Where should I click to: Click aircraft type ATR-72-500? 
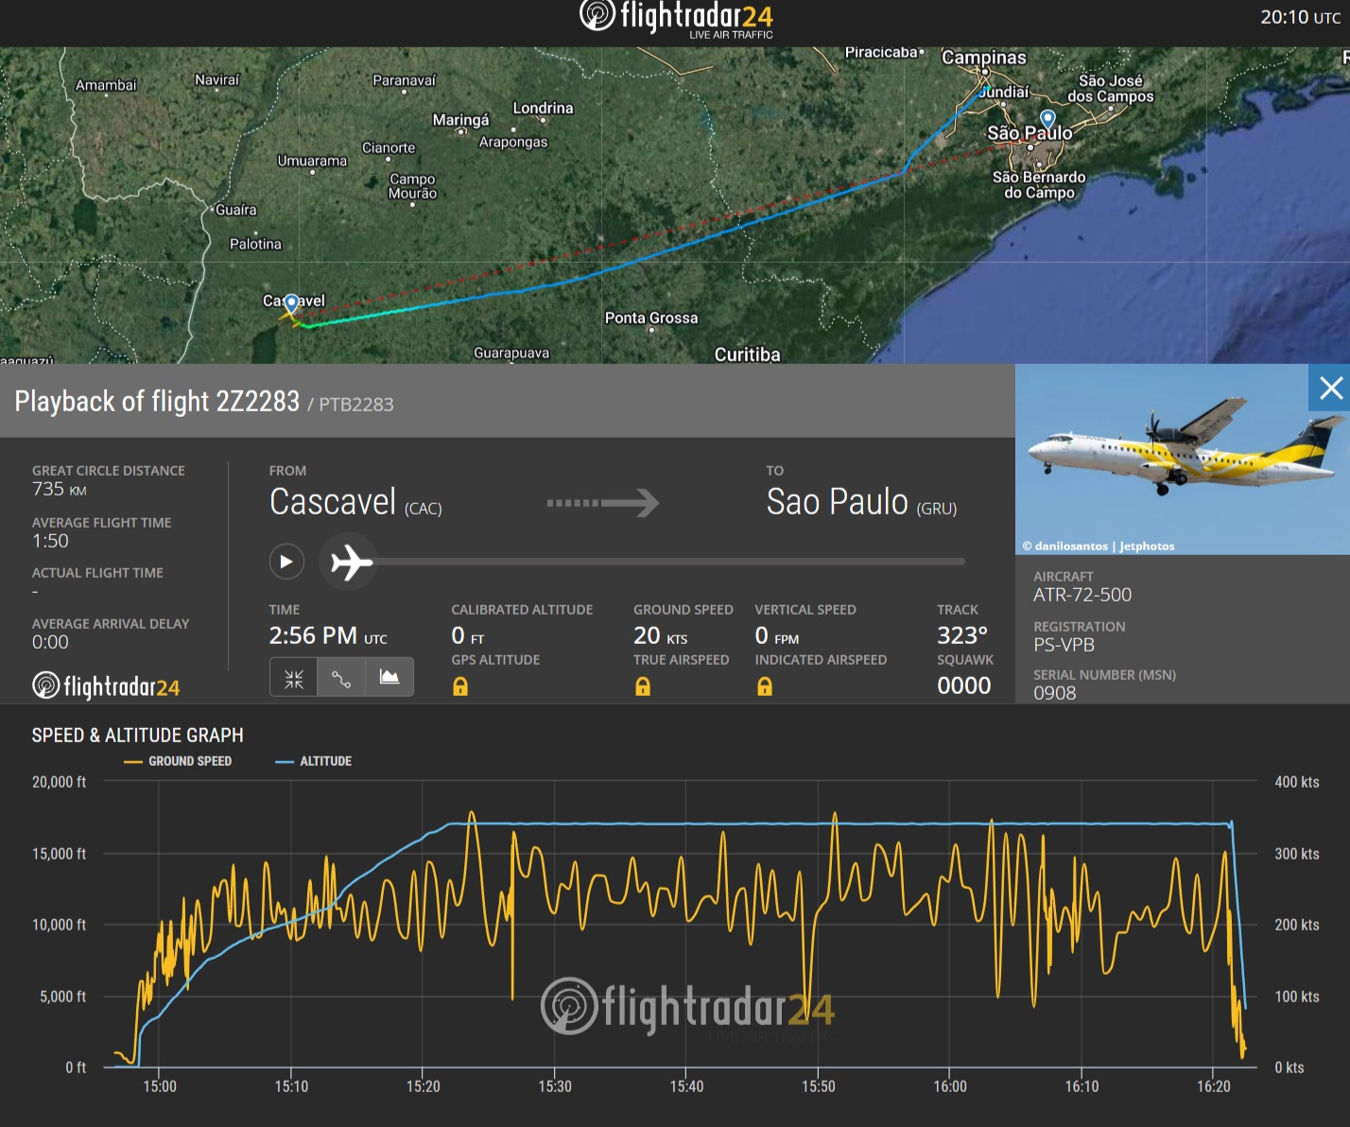click(1082, 595)
